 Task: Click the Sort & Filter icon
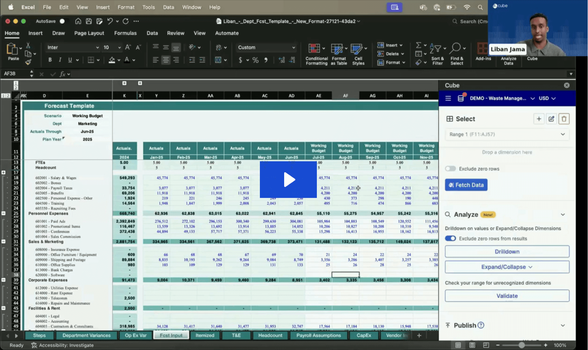437,49
